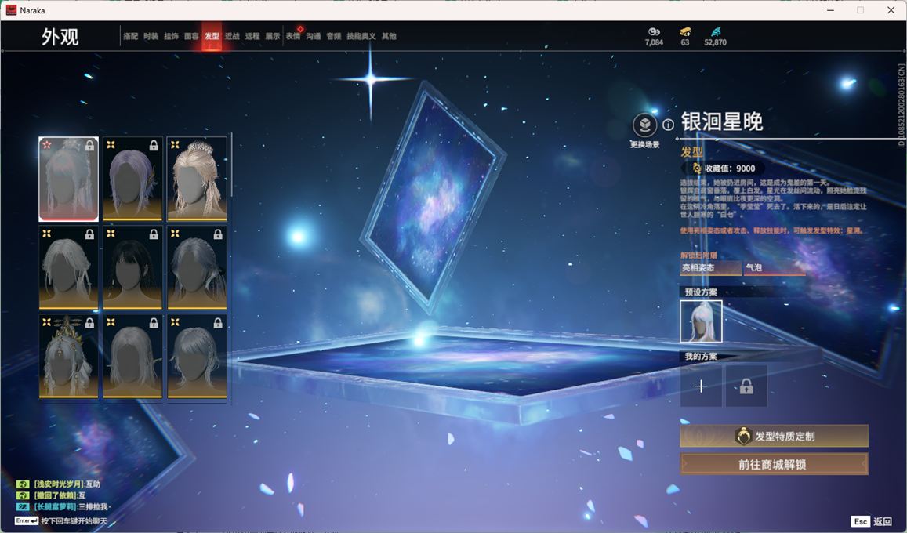The width and height of the screenshot is (907, 533).
Task: Click the Naraka app icon in title bar
Action: [x=11, y=10]
